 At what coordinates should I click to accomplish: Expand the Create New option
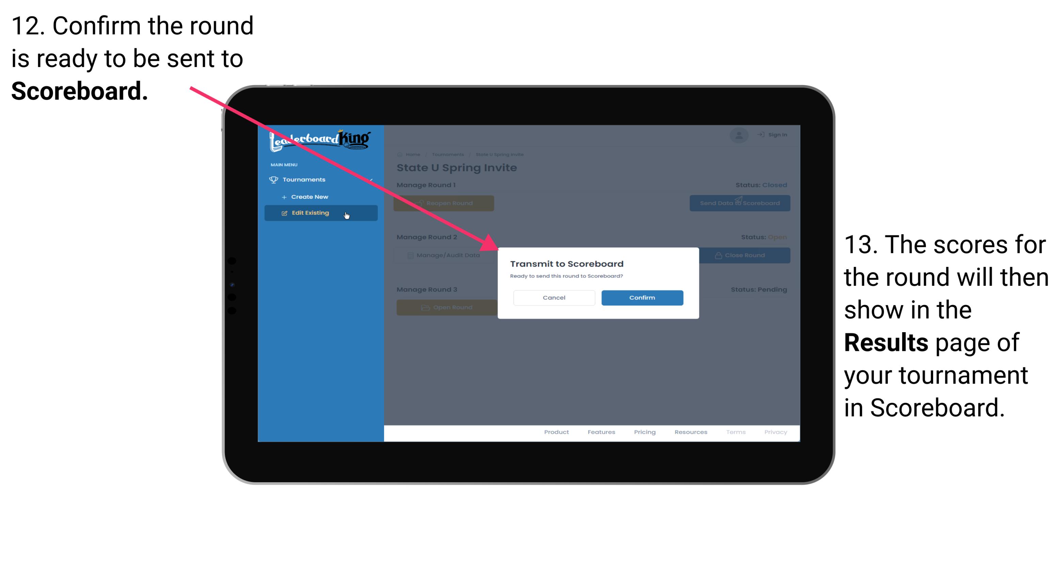click(x=309, y=196)
